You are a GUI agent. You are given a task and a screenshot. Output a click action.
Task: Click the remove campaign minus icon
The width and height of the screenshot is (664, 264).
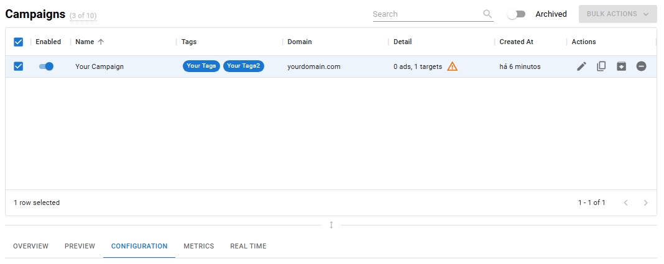click(x=641, y=66)
